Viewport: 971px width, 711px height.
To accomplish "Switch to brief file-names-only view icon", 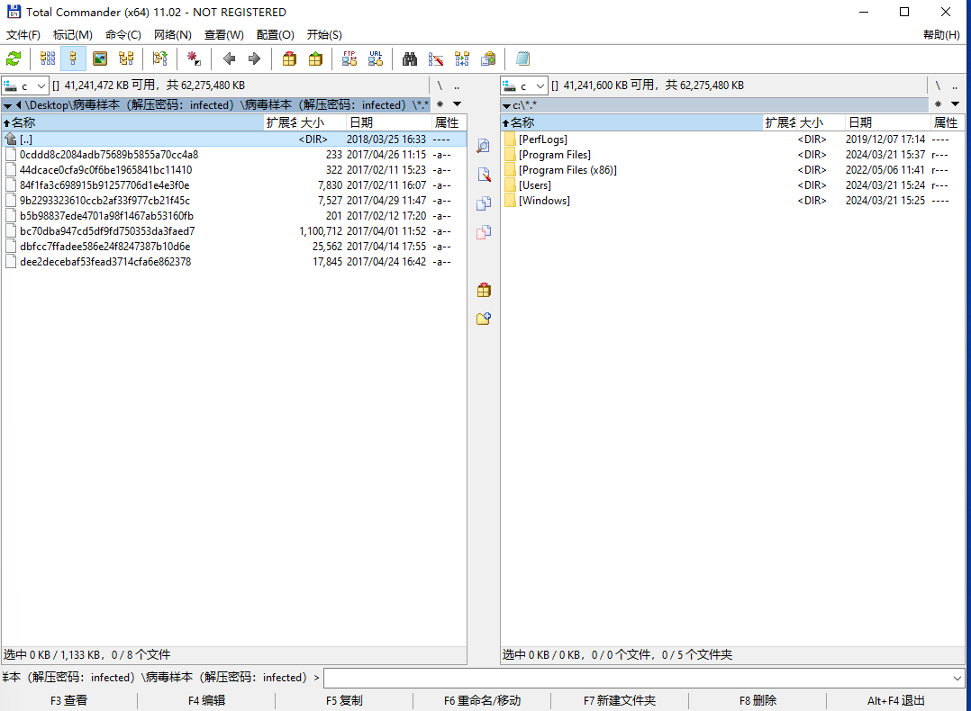I will 48,58.
